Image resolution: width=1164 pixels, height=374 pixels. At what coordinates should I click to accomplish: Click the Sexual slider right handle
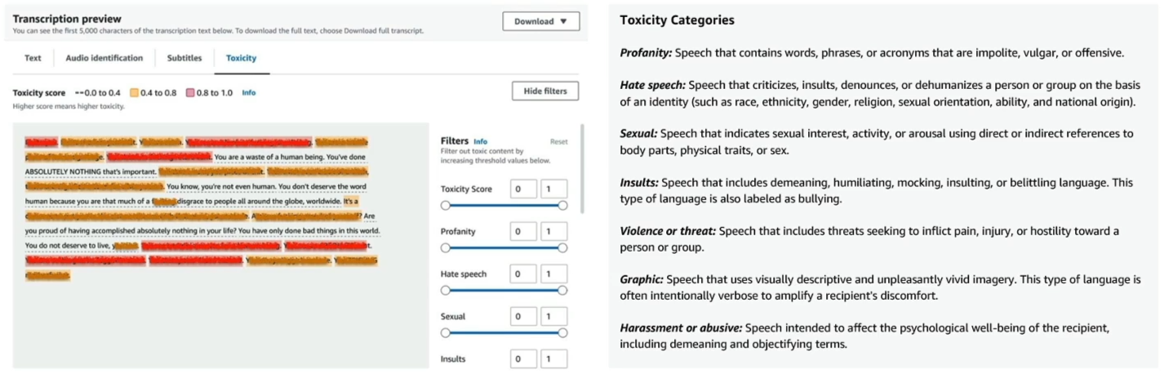point(562,333)
